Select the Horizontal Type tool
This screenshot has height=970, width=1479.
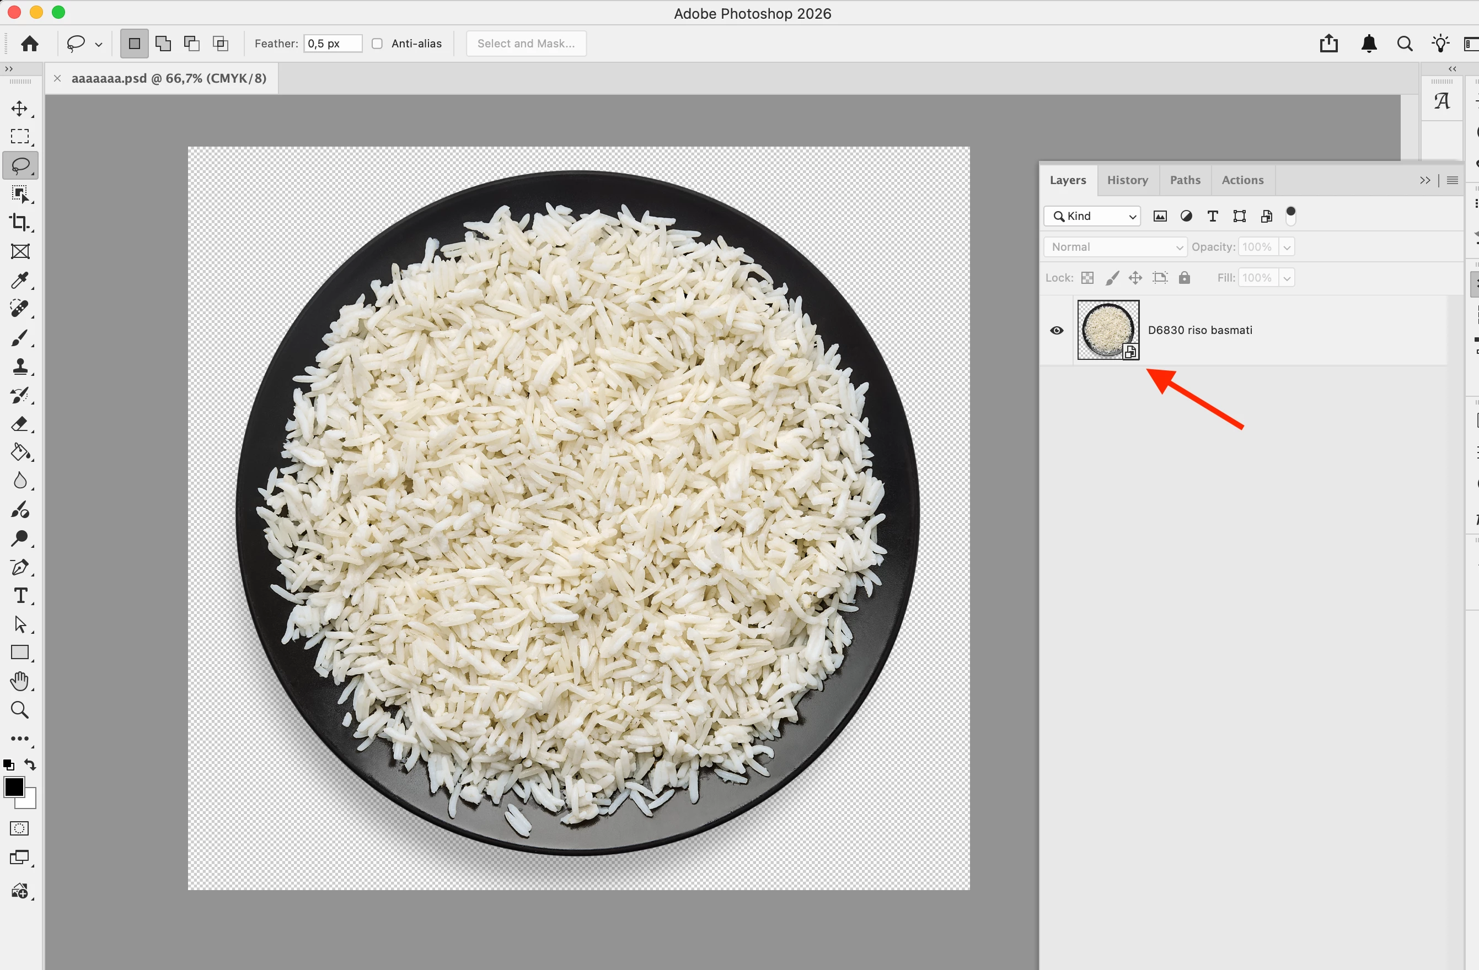20,596
